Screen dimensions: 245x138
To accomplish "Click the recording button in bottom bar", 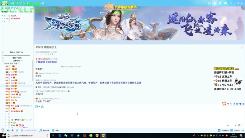I will pyautogui.click(x=55, y=130).
